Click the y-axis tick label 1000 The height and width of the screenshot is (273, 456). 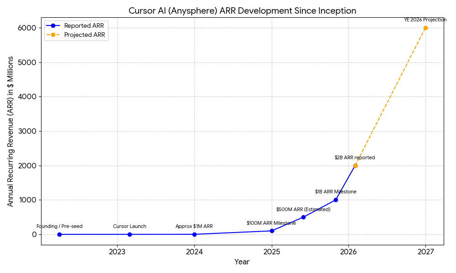coord(28,200)
